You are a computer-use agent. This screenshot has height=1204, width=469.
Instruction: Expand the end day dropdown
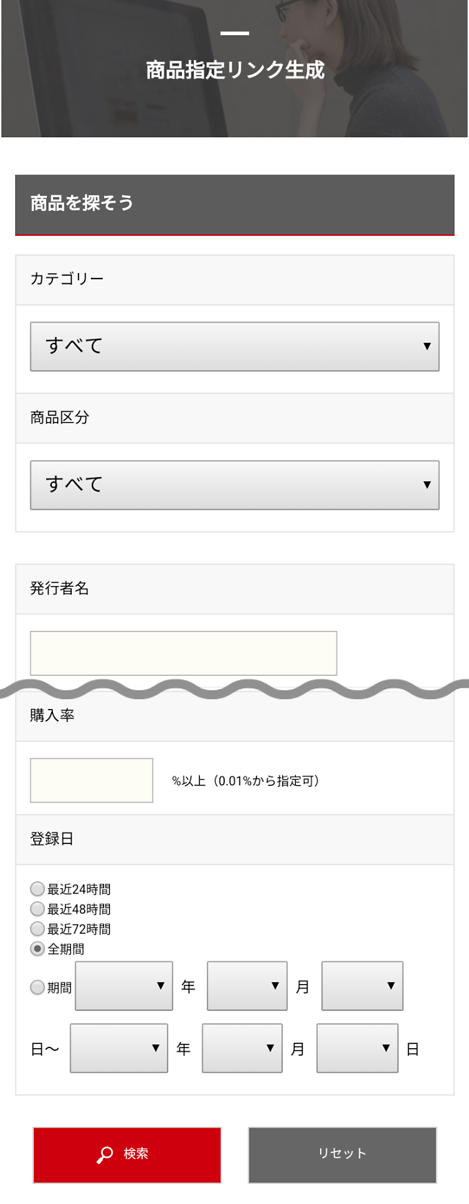click(x=357, y=1048)
